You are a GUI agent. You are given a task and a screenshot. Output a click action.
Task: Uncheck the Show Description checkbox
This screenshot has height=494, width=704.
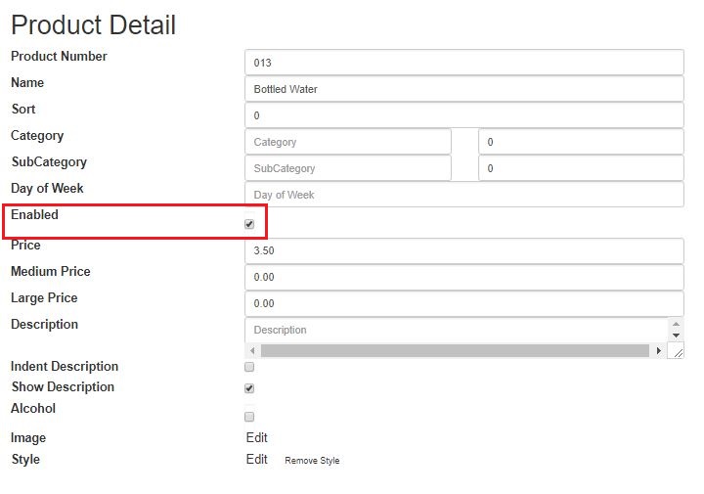click(x=249, y=388)
